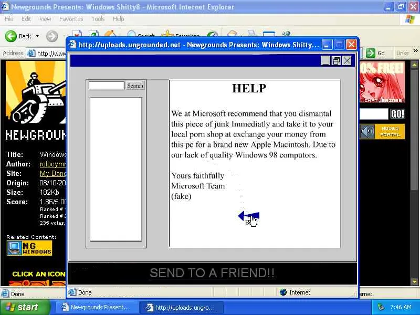Click the Newgrounds tank logo image
420x315 pixels.
pyautogui.click(x=36, y=92)
